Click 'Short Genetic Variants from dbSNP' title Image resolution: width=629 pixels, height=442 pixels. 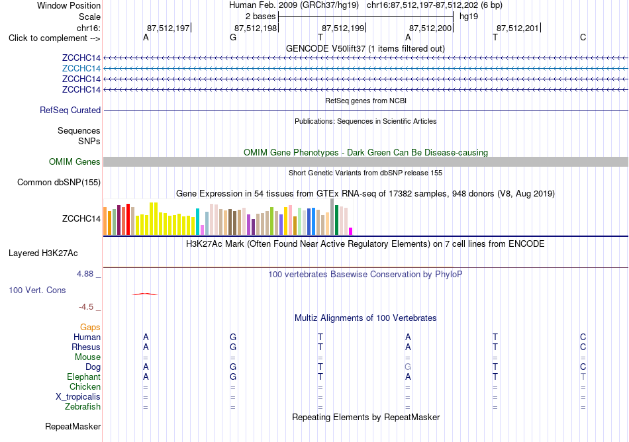pos(365,173)
